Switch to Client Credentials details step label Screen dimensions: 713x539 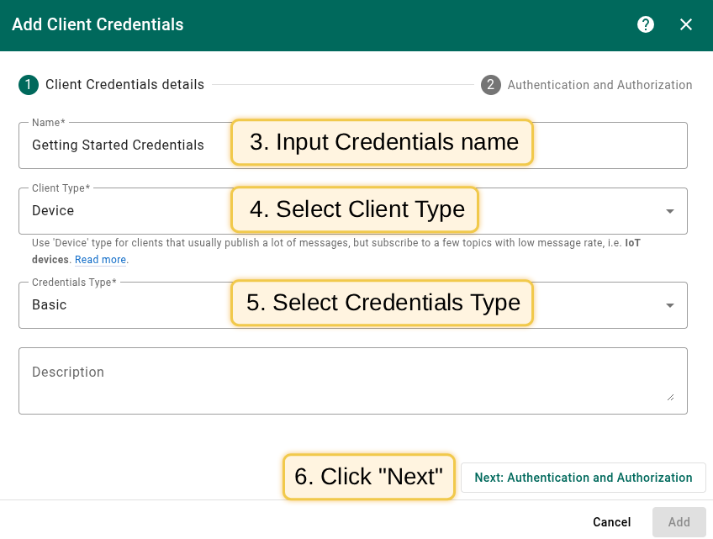(x=124, y=85)
